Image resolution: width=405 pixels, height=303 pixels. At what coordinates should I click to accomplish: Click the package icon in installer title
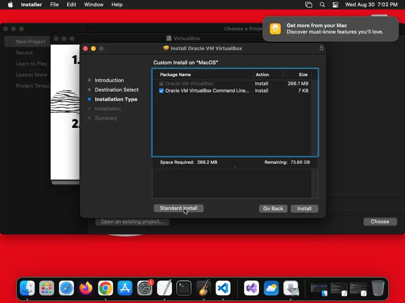point(166,48)
